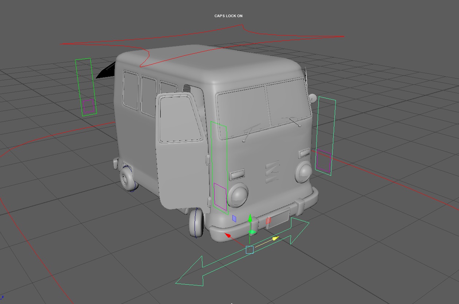Click the right turn-signal light above headlight
Viewport: 459px width, 304px height.
tap(305, 153)
